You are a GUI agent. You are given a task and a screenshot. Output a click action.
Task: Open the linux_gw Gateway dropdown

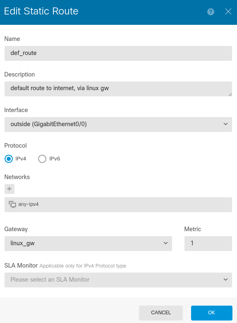tap(88, 244)
